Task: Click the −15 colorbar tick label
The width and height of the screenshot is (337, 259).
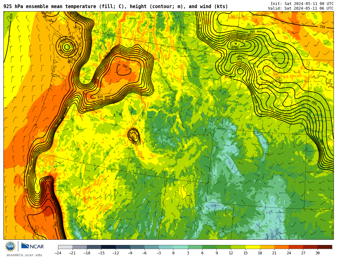Action: tap(101, 253)
